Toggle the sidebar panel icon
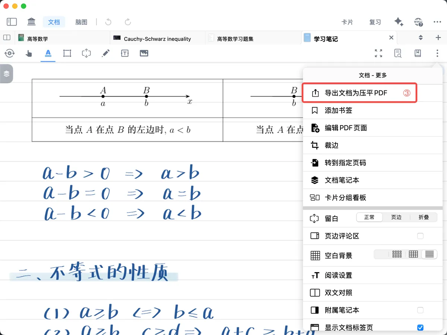This screenshot has height=335, width=447. pyautogui.click(x=12, y=22)
